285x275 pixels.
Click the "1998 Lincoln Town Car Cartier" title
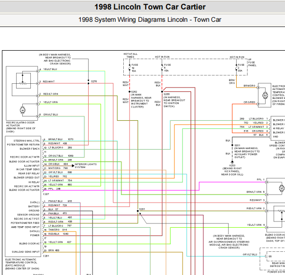coord(150,7)
